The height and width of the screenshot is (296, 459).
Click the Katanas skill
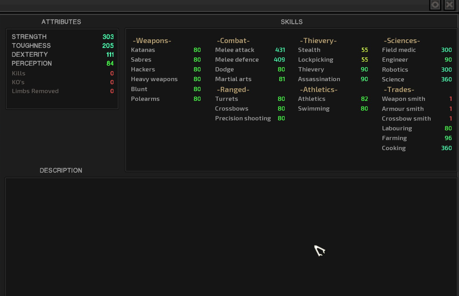tap(166, 50)
